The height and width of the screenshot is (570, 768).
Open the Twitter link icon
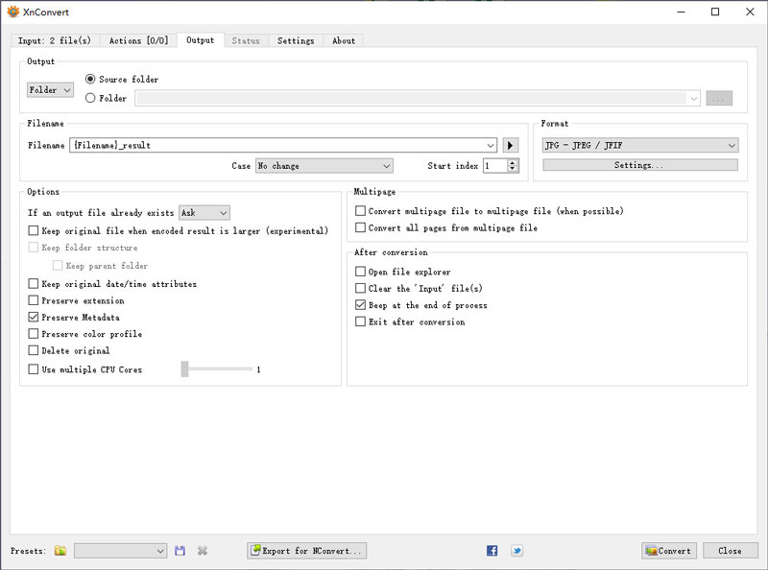[516, 551]
